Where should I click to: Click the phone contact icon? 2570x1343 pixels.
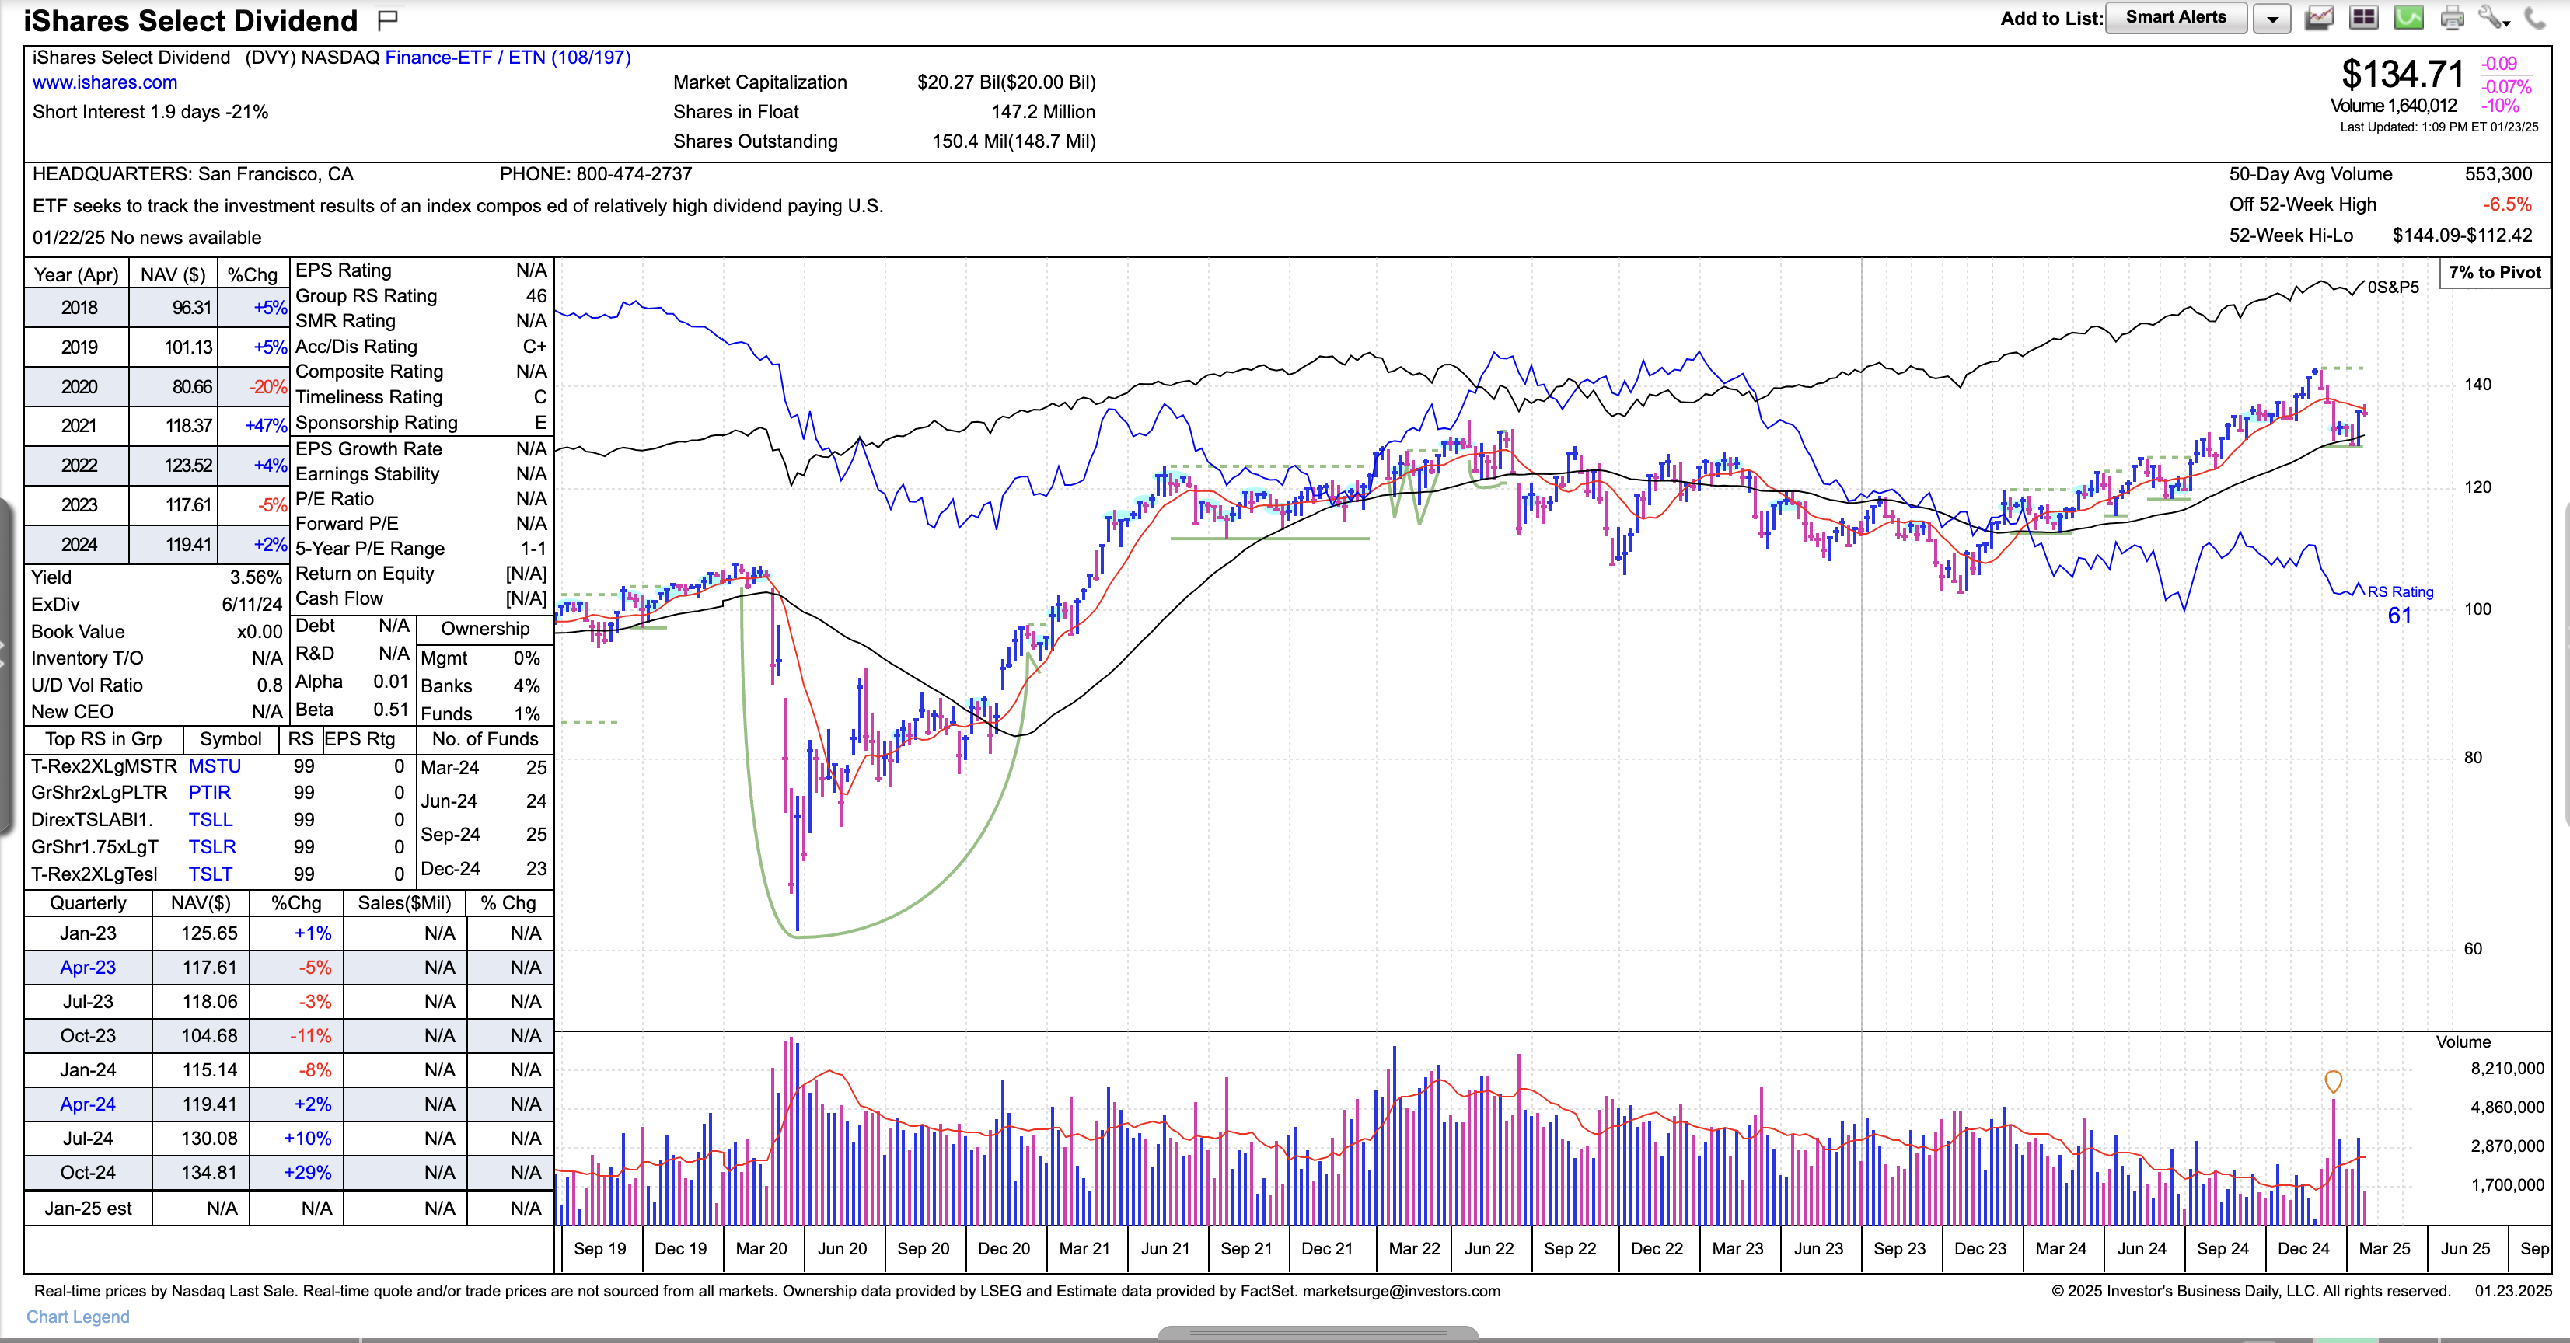click(x=2537, y=18)
